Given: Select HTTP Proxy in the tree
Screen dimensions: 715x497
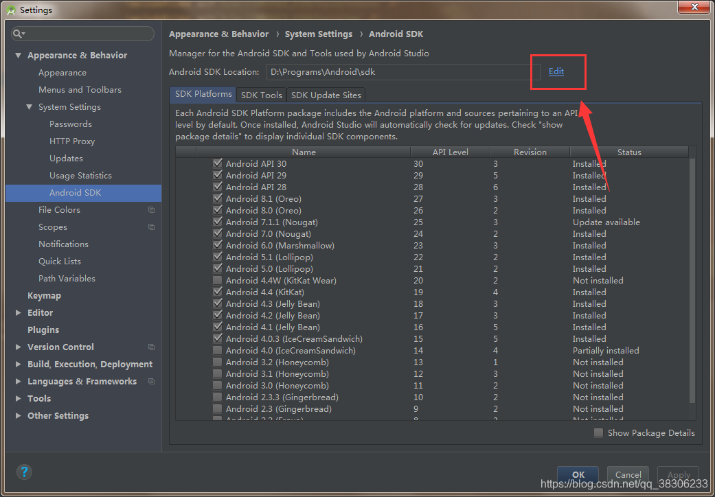Looking at the screenshot, I should coord(72,141).
